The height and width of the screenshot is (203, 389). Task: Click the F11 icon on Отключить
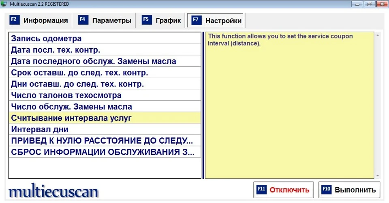pyautogui.click(x=262, y=189)
